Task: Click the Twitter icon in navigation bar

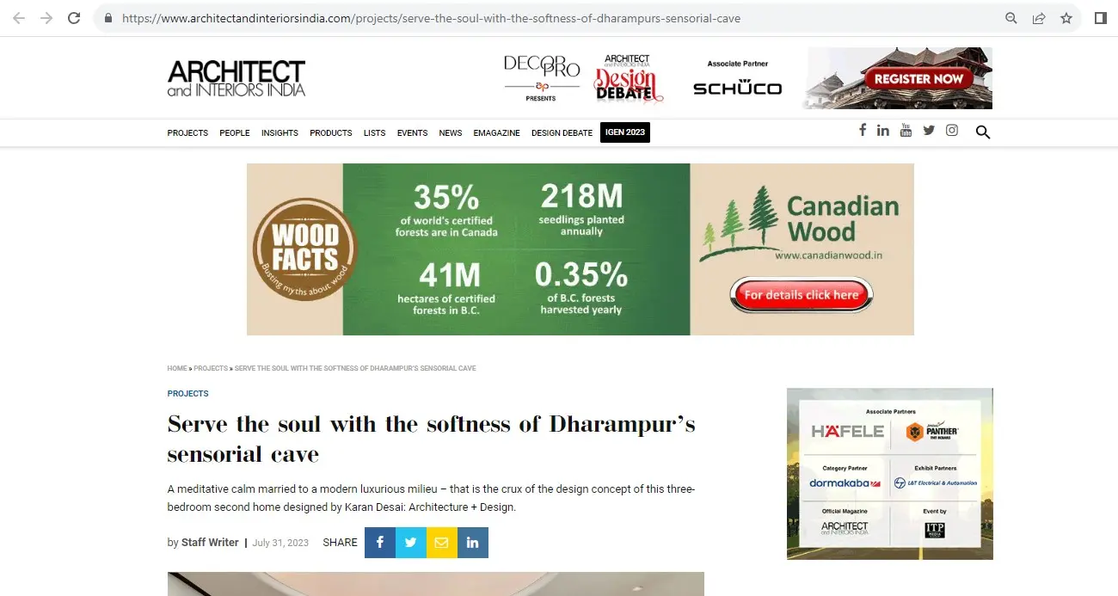Action: pyautogui.click(x=929, y=131)
